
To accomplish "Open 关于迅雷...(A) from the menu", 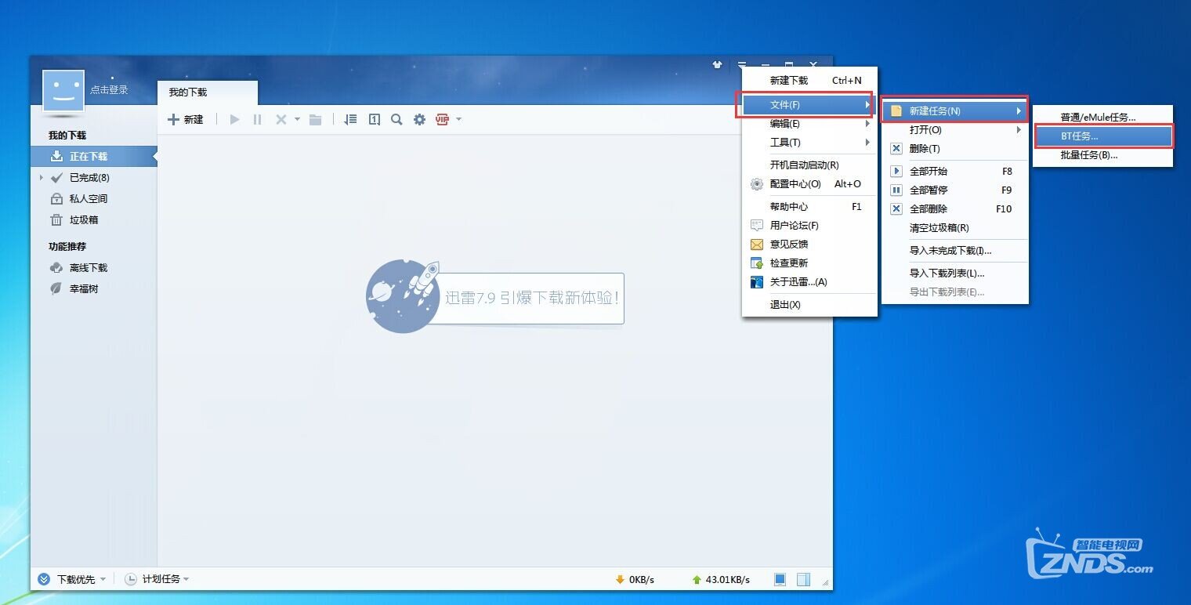I will point(809,282).
